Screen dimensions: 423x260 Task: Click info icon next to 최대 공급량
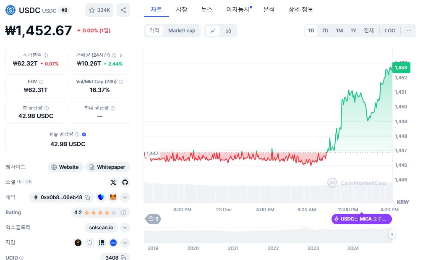pyautogui.click(x=113, y=108)
